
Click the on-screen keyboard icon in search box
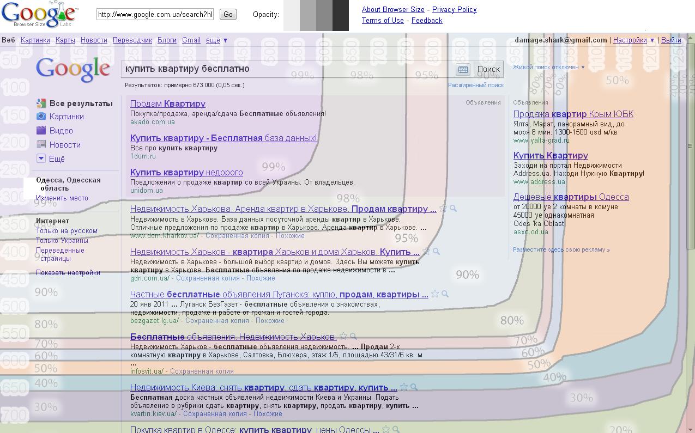(463, 69)
